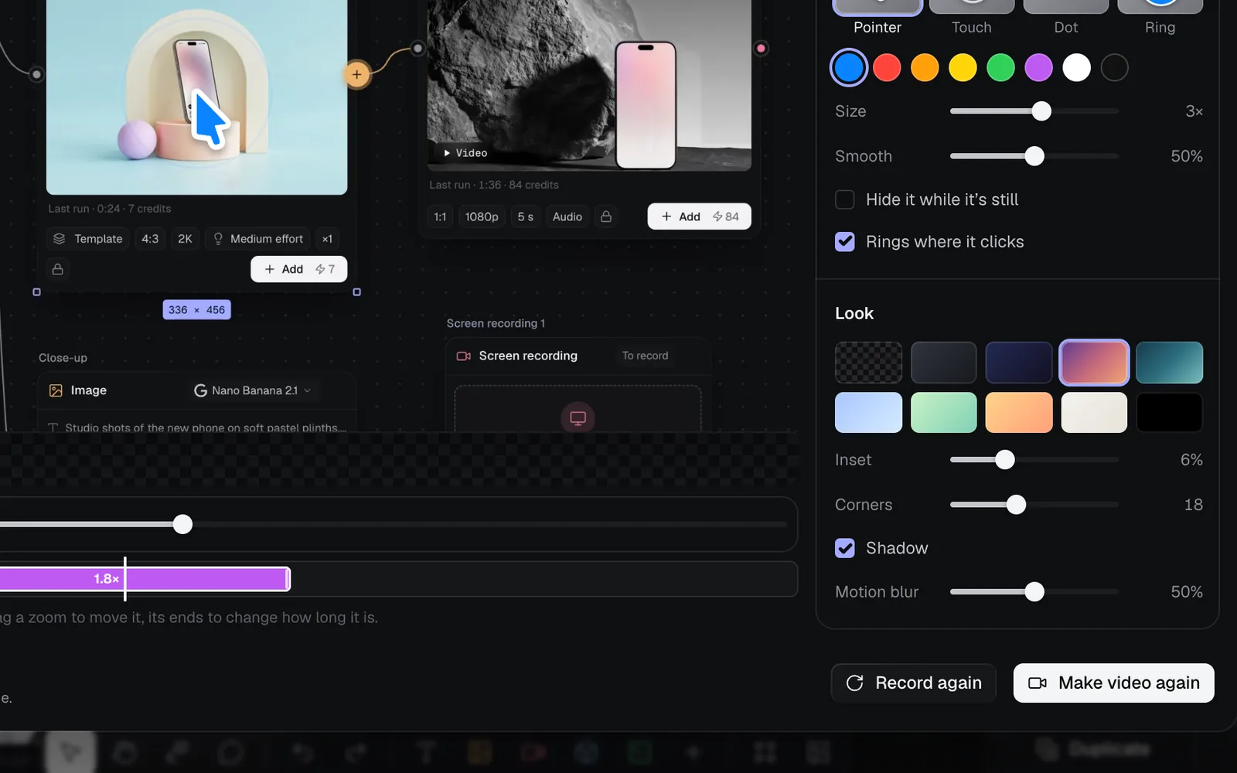This screenshot has width=1237, height=773.
Task: Pick the teal gradient background look
Action: click(x=1169, y=363)
